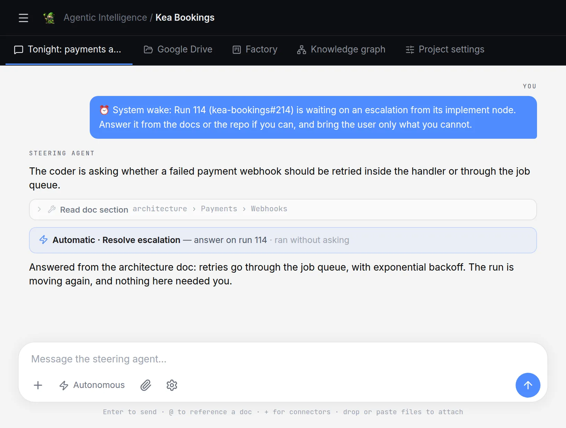The image size is (566, 428).
Task: Click the 'Enter to send' hint text
Action: [x=130, y=412]
